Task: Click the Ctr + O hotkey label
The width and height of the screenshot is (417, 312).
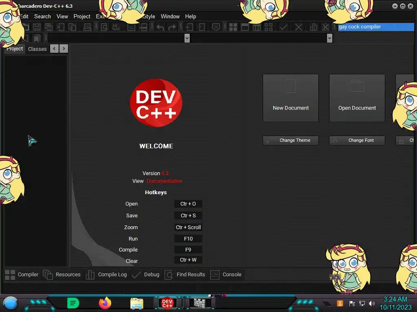Action: tap(188, 204)
